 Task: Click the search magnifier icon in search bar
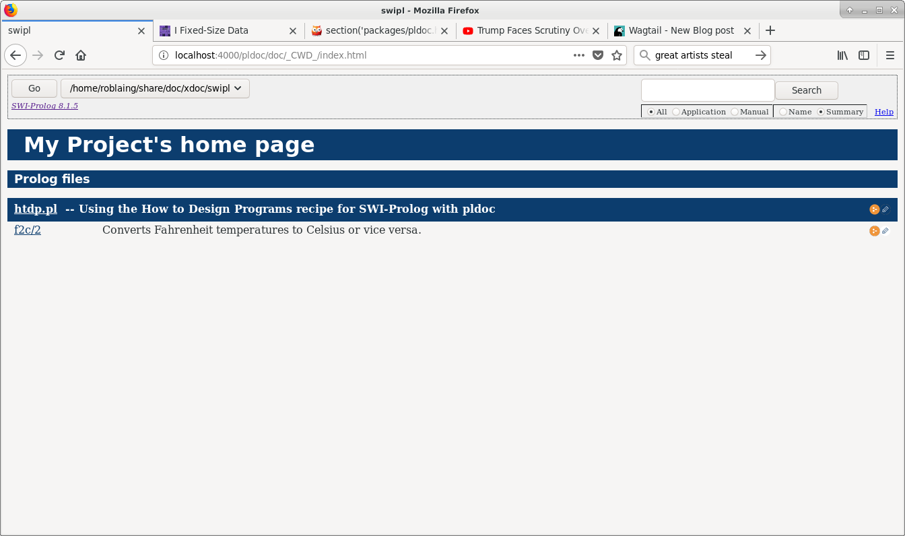(645, 55)
